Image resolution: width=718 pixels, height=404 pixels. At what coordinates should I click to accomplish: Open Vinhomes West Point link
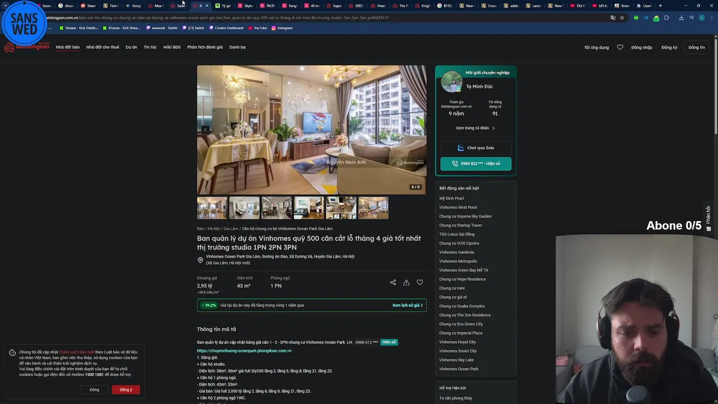(x=458, y=207)
